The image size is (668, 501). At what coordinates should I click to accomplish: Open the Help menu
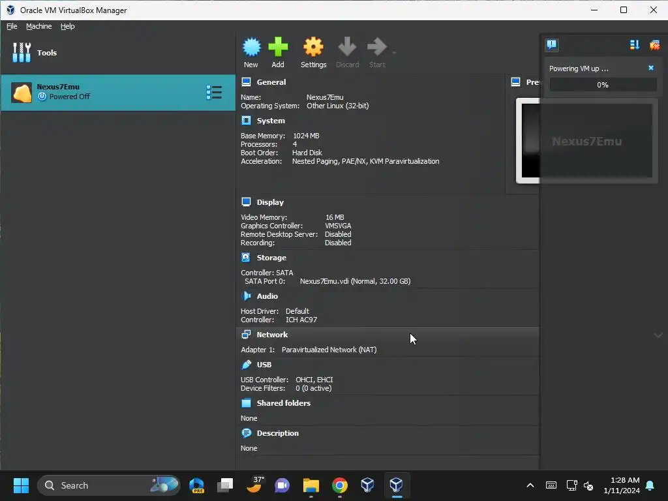(x=67, y=26)
